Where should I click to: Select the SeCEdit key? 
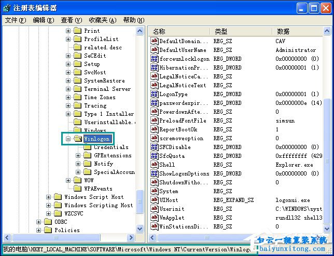[95, 56]
